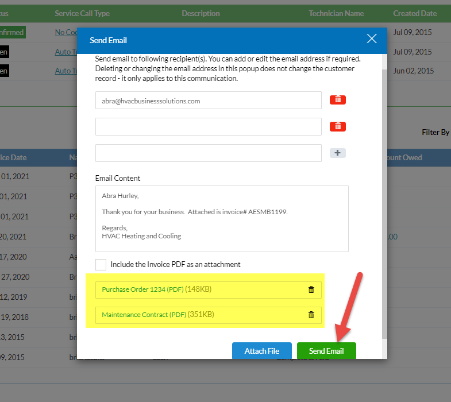The height and width of the screenshot is (402, 451).
Task: Enable Include the Invoice PDF as attachment
Action: (x=101, y=265)
